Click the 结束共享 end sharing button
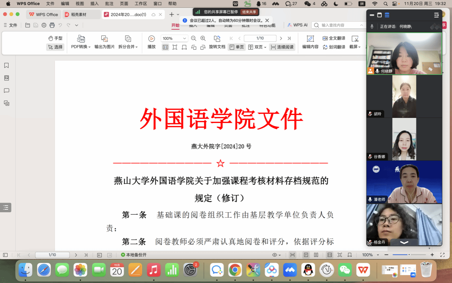The height and width of the screenshot is (283, 452). (249, 12)
